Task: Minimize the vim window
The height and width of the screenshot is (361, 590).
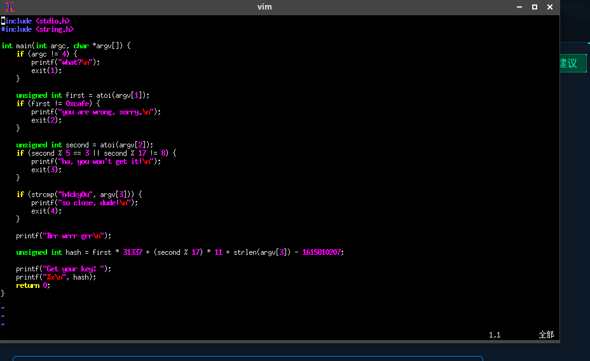Action: [519, 7]
